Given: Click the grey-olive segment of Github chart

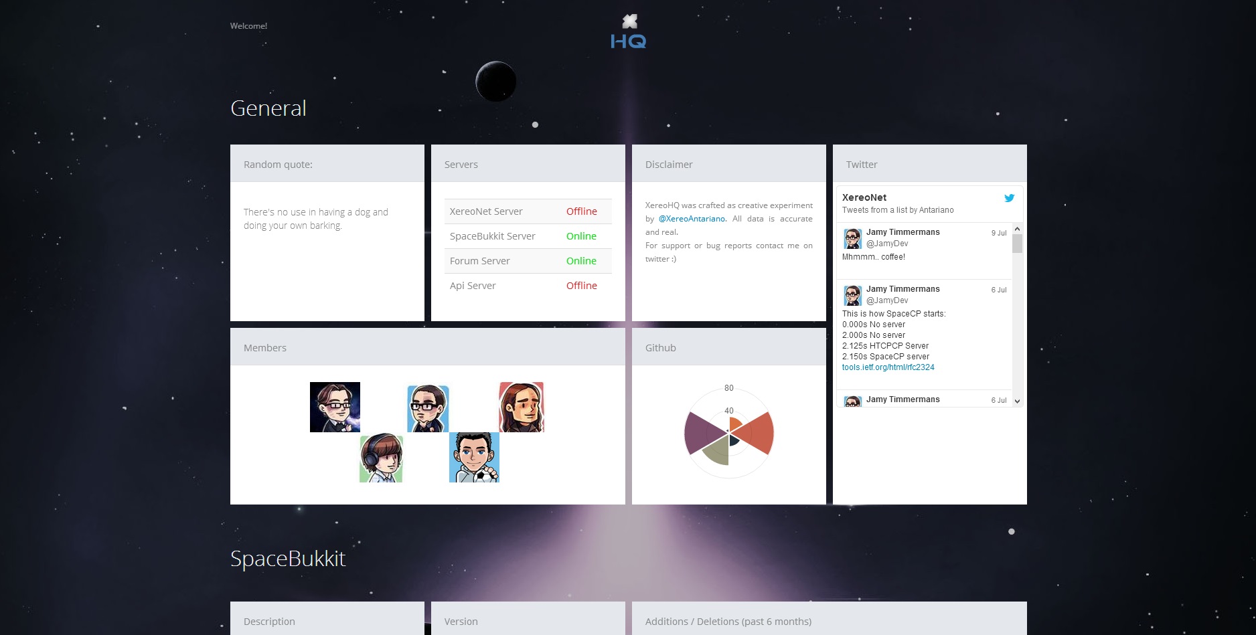Looking at the screenshot, I should coord(718,451).
